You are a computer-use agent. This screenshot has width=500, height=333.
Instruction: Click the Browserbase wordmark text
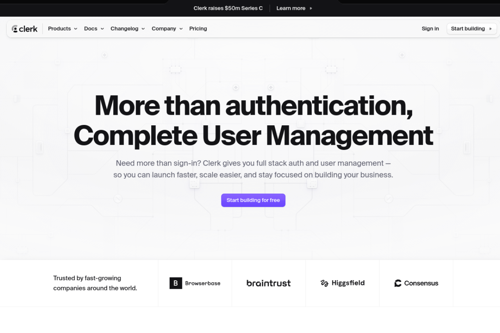(202, 283)
